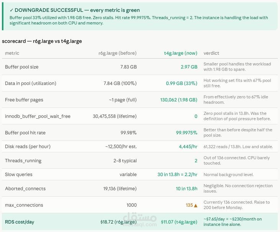
Task: Click the '0.99 GB (33%)' utilization value
Action: point(182,83)
